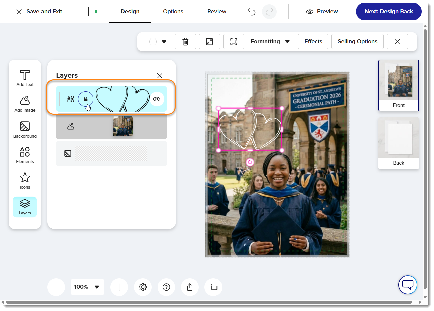Screen dimensions: 434x311
Task: Delete selected element with trash icon
Action: [185, 42]
